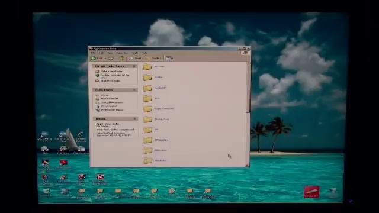The image size is (379, 213).
Task: Open the Edit menu
Action: coord(101,53)
